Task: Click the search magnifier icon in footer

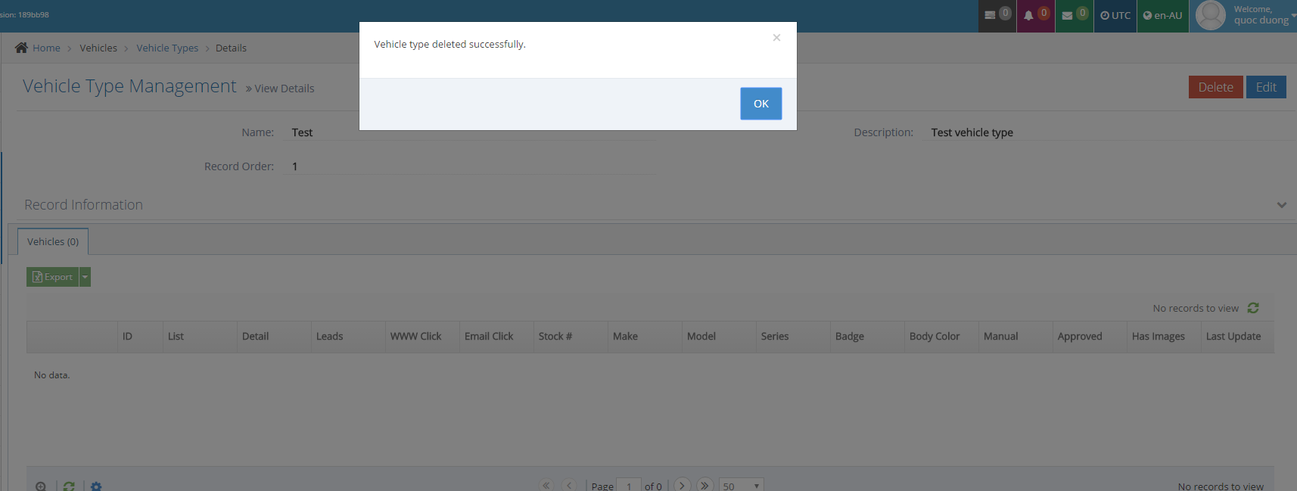Action: coord(41,486)
